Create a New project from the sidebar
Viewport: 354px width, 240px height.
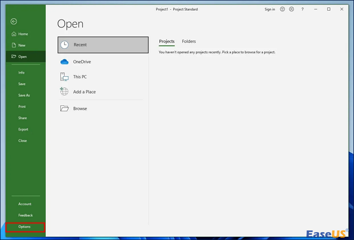click(x=22, y=45)
